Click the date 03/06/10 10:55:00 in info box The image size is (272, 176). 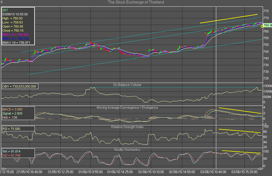[x=15, y=14]
